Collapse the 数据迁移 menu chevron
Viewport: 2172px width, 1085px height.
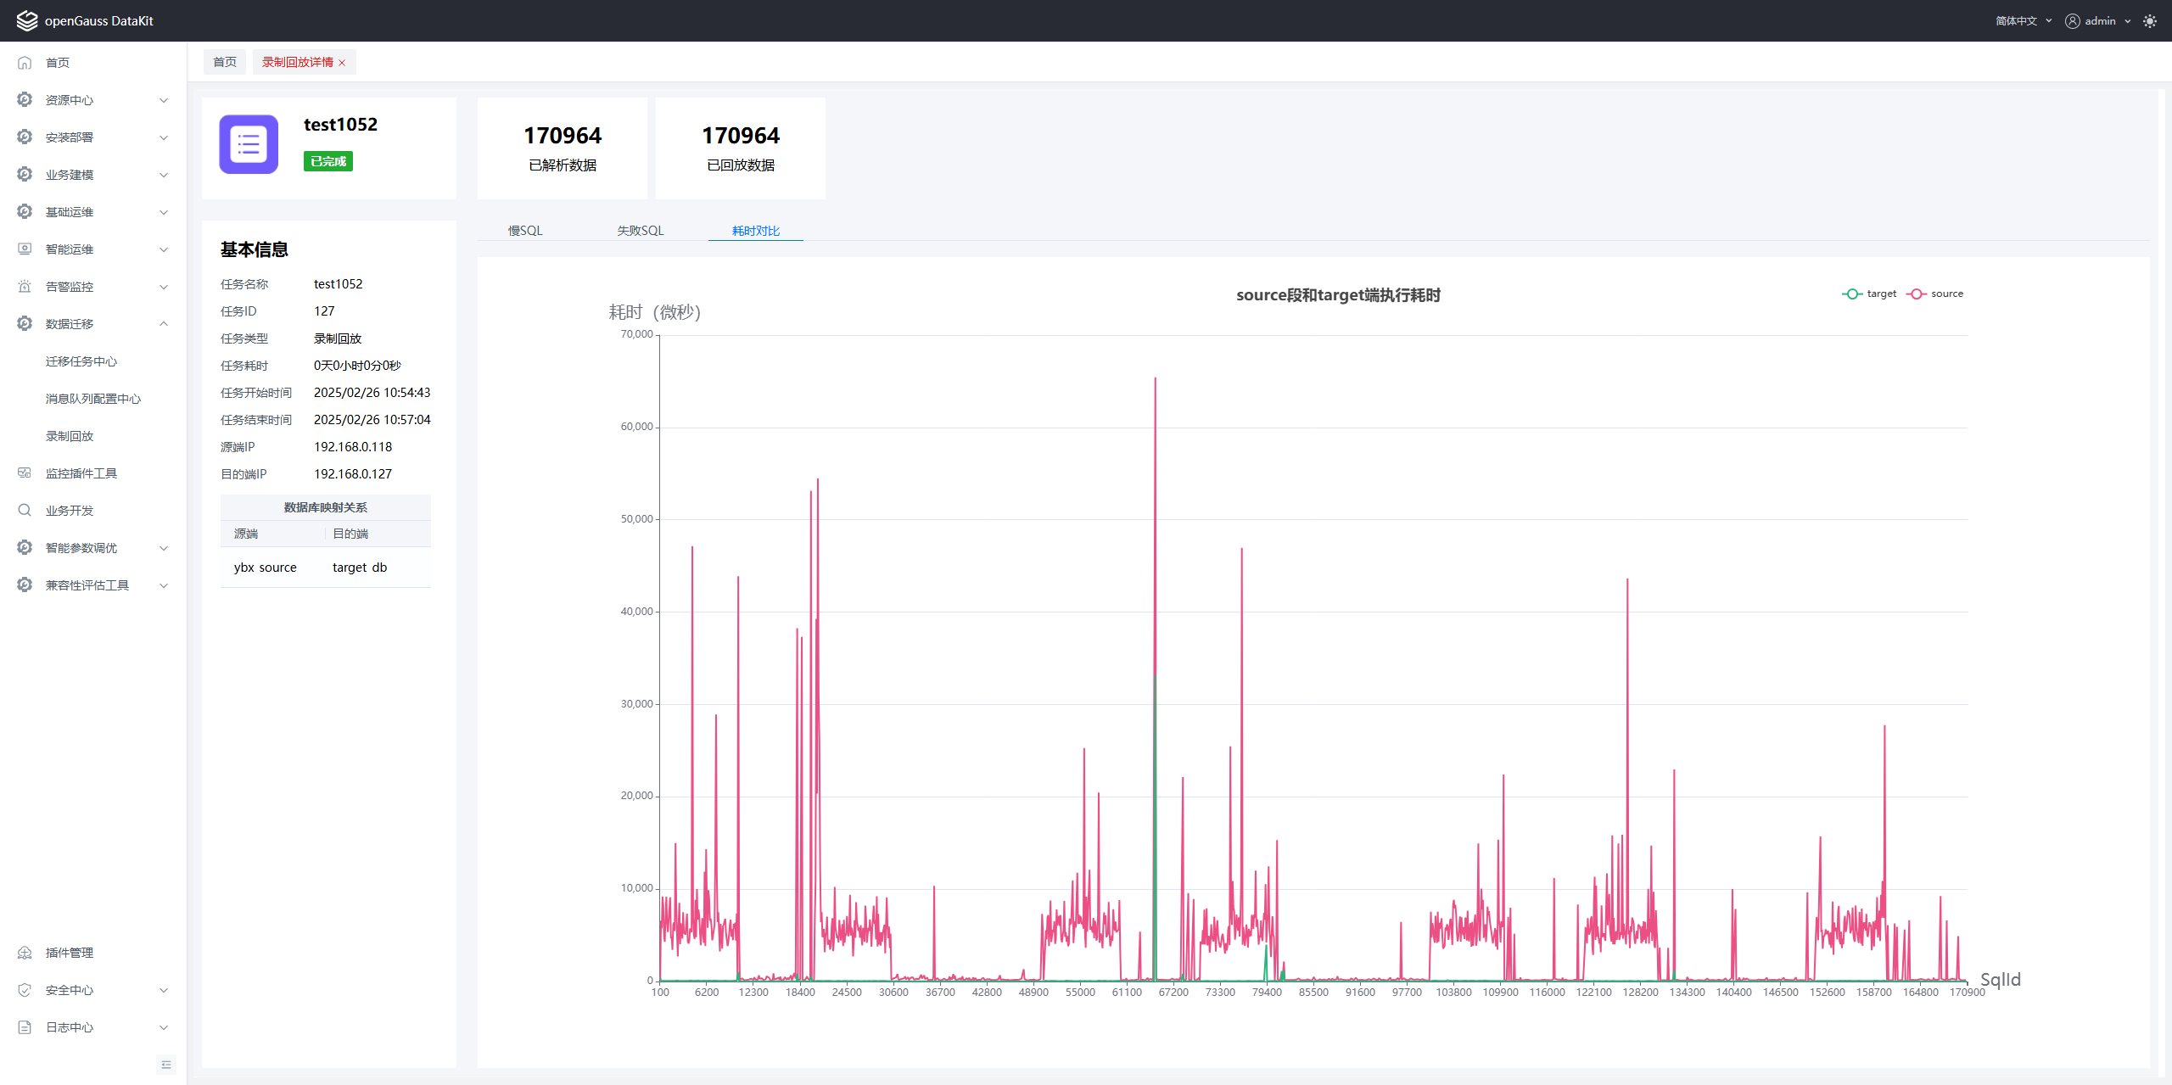164,324
